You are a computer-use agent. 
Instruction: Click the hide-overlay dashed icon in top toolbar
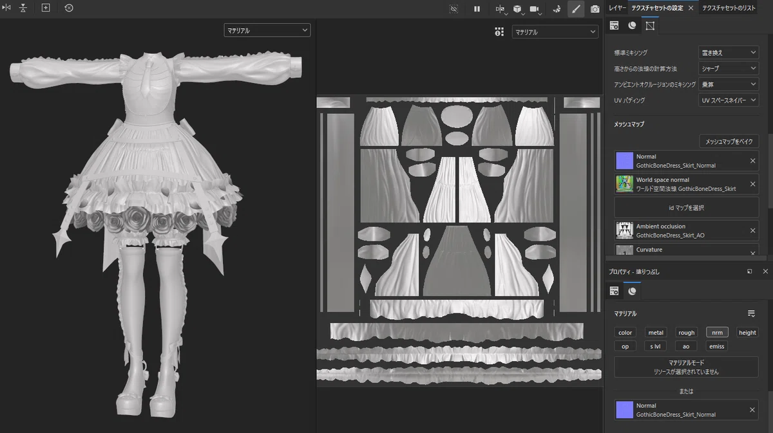click(454, 8)
